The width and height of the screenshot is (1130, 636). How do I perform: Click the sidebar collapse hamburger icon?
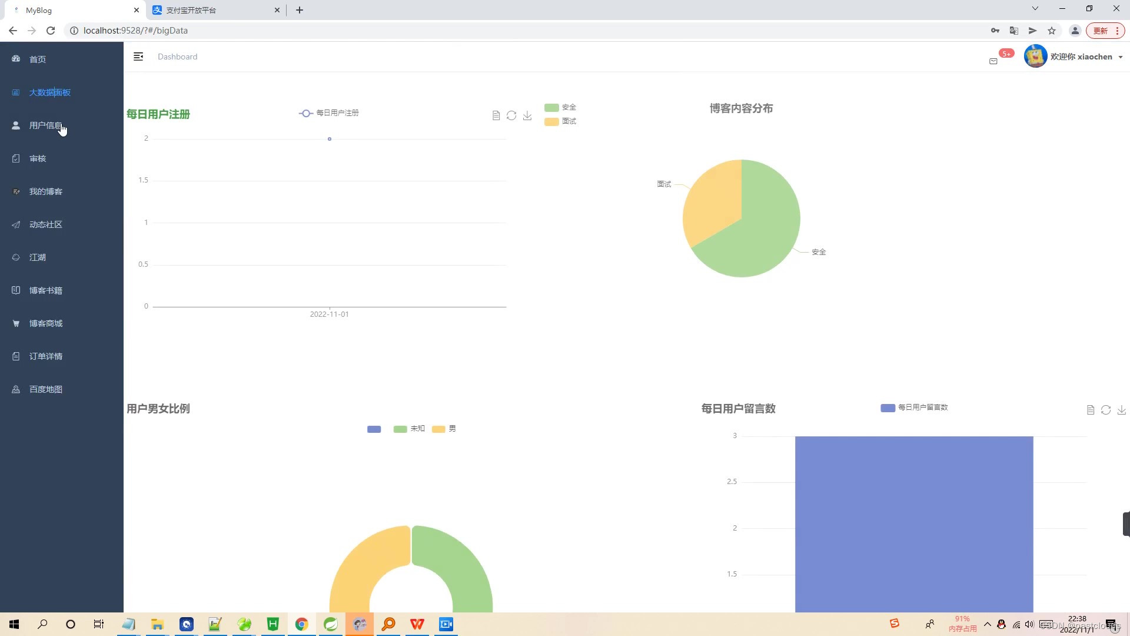pyautogui.click(x=138, y=57)
